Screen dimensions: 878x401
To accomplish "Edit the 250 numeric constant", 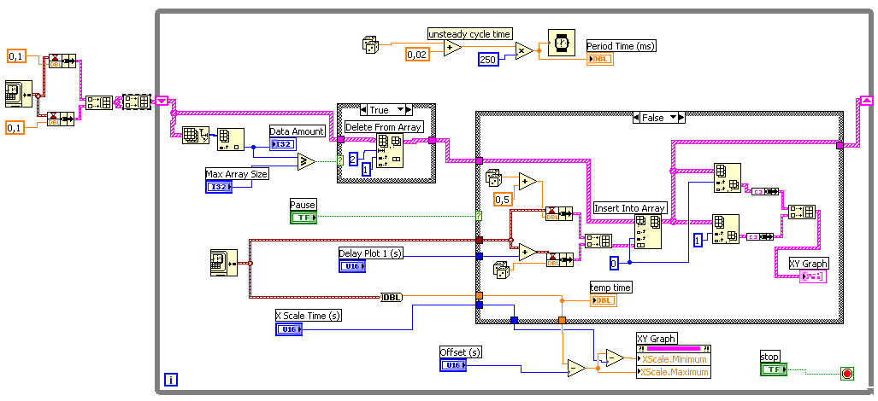I will (488, 60).
